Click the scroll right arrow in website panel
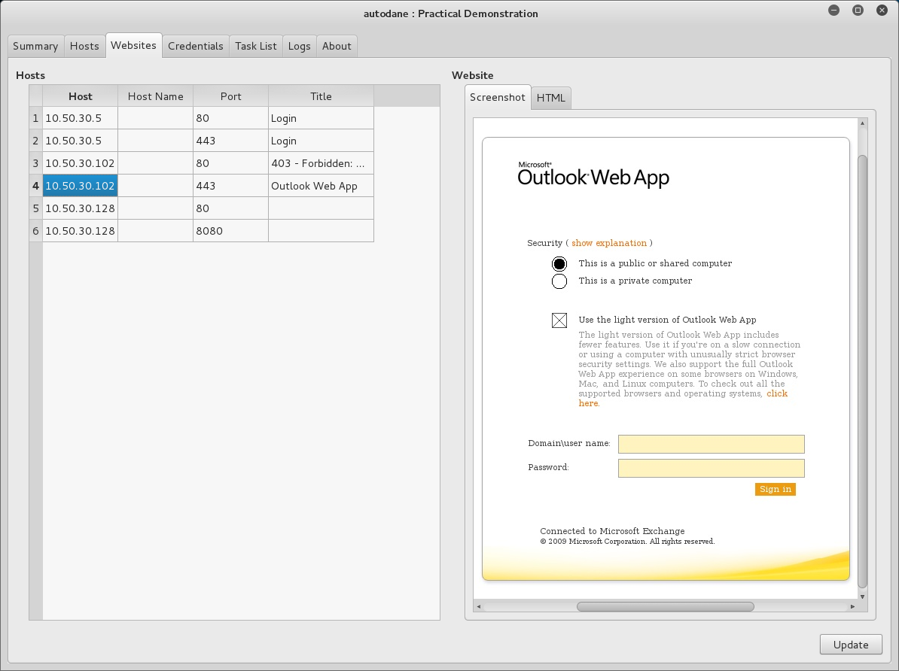Screen dimensions: 899x671 852,606
